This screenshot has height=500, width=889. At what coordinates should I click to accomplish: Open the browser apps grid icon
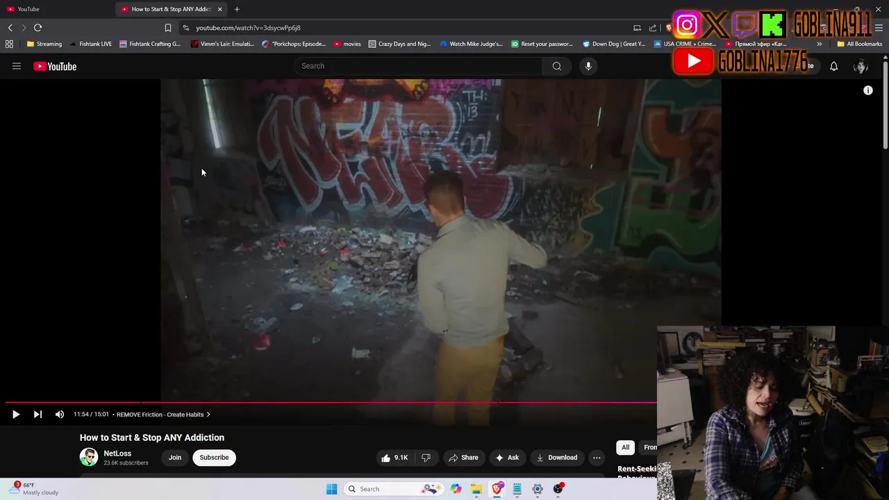point(9,44)
